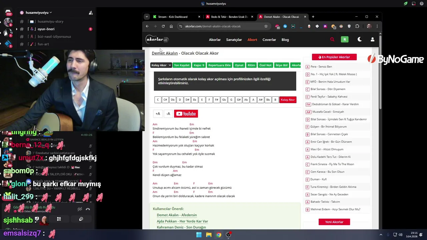The height and width of the screenshot is (240, 427).
Task: Select the F# transpose key
Action: [217, 100]
